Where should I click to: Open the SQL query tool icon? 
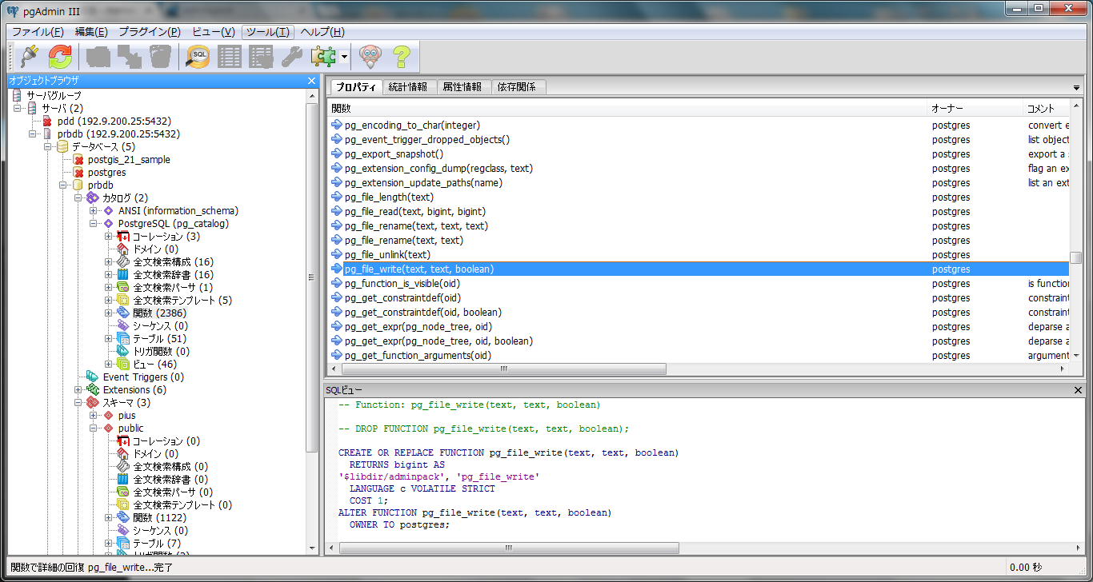click(198, 57)
